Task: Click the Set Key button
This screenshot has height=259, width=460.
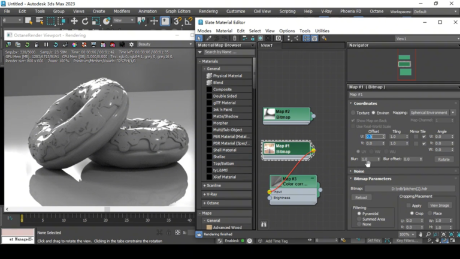Action: pos(374,240)
